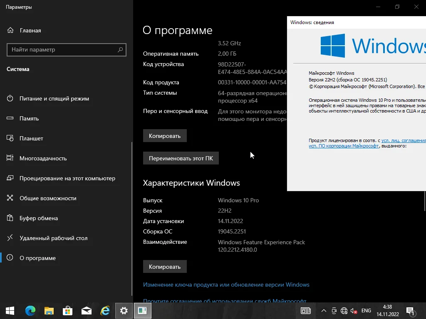Viewport: 426px width, 319px height.
Task: Click the sidebar navigation scrollbar
Action: tap(132, 218)
